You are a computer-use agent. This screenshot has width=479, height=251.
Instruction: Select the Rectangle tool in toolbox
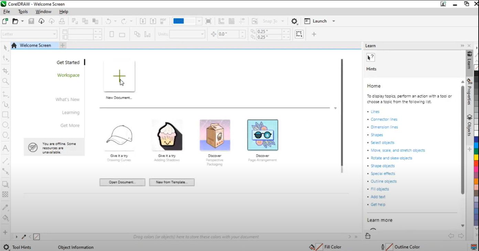pos(5,114)
